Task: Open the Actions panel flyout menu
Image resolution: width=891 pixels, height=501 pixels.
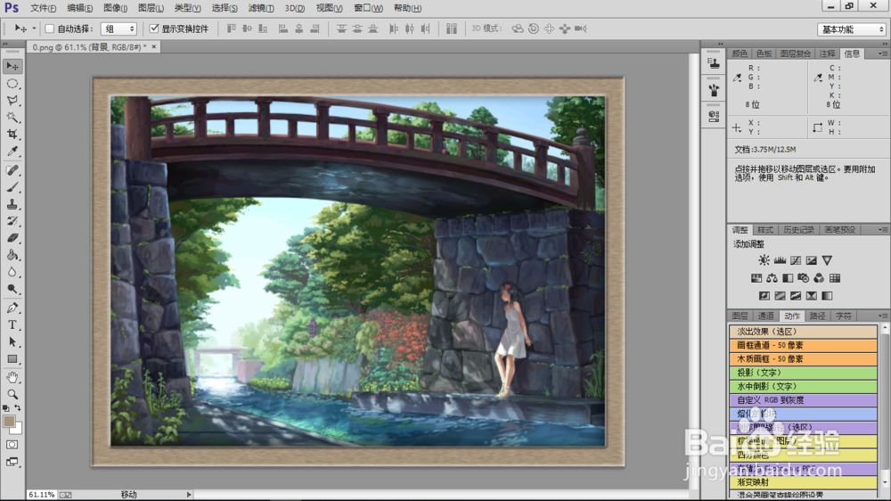Action: click(882, 316)
